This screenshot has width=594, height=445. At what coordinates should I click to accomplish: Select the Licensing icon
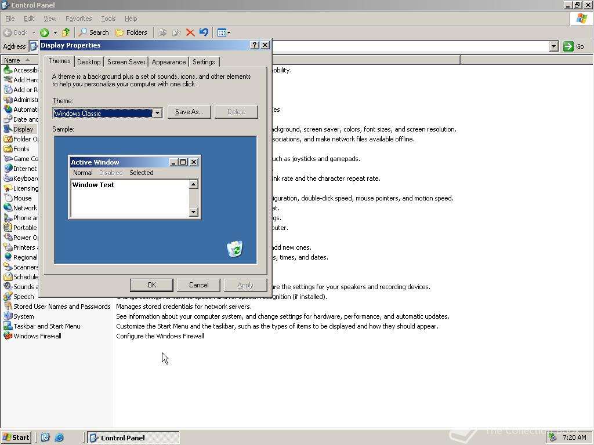tap(8, 188)
